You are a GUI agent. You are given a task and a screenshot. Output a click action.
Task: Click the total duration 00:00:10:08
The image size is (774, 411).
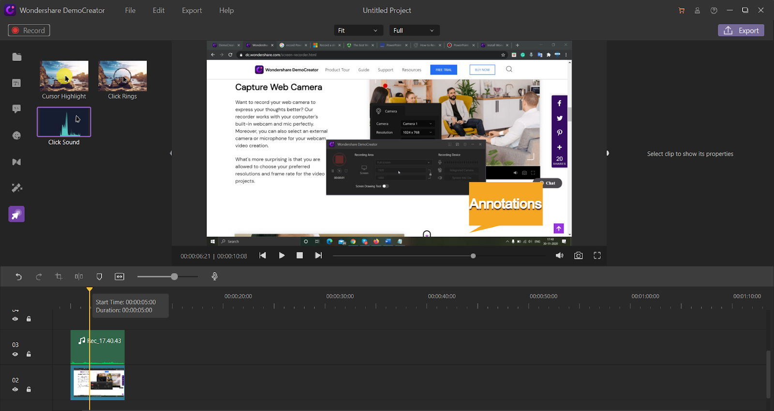(x=232, y=256)
